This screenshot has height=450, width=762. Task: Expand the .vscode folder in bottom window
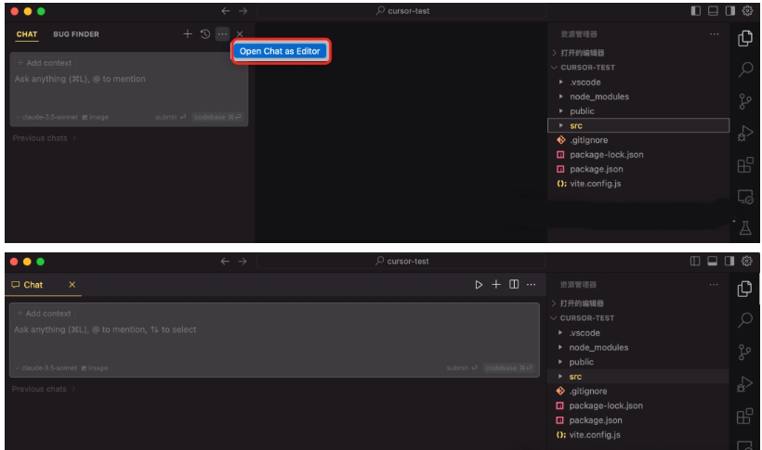(x=585, y=332)
